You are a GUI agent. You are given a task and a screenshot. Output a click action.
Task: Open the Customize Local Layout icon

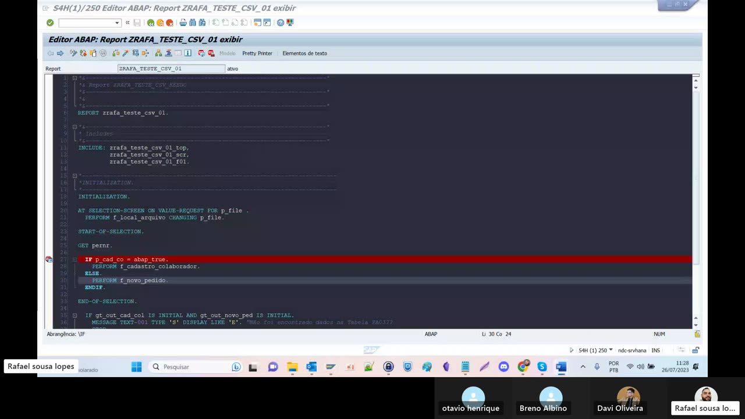tap(290, 23)
